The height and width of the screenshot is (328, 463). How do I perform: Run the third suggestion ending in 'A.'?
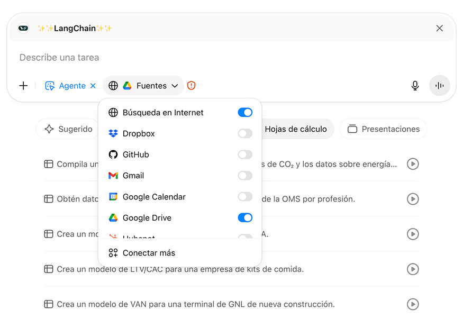413,234
